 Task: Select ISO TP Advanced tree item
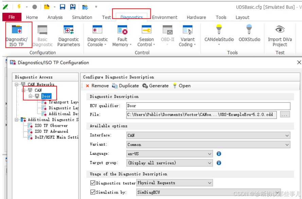point(51,131)
